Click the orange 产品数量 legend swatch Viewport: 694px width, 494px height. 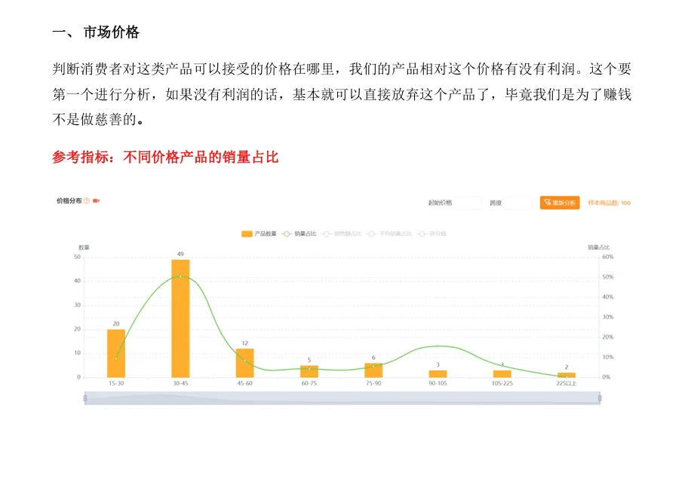pos(246,233)
